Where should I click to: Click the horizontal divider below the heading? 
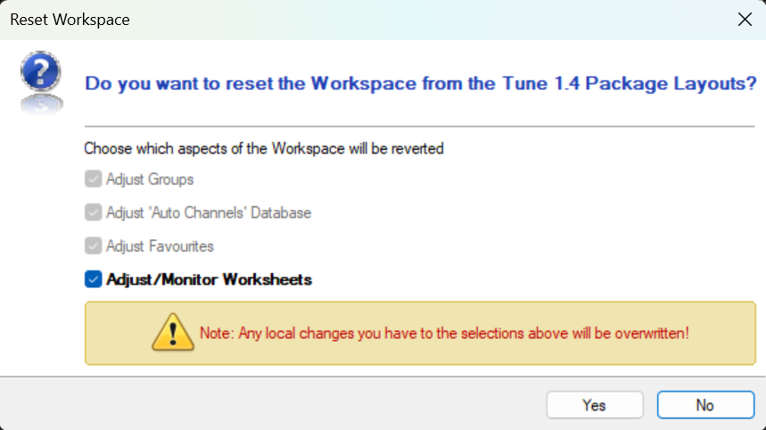point(419,126)
